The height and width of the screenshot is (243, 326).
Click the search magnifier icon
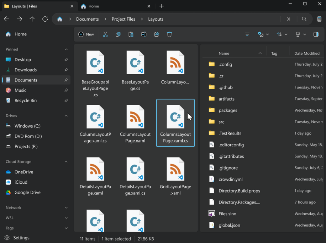coord(304,19)
